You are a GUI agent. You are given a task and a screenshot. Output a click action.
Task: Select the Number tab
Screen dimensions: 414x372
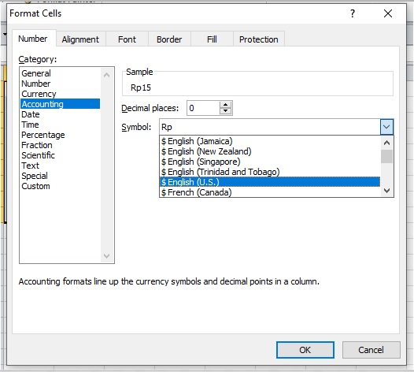(x=33, y=39)
